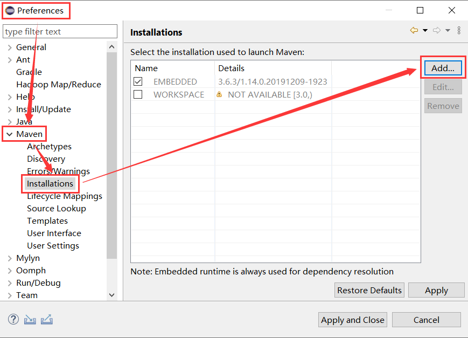Expand the Help tree node
This screenshot has height=338, width=468.
click(10, 97)
